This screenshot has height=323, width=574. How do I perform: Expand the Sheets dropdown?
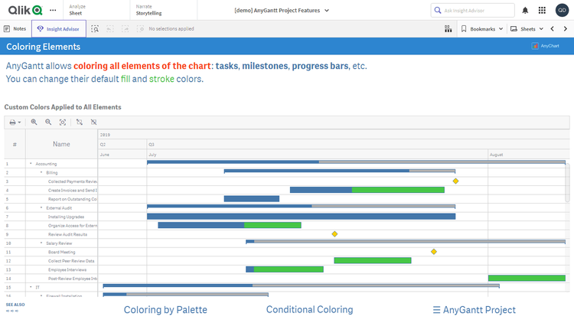527,28
